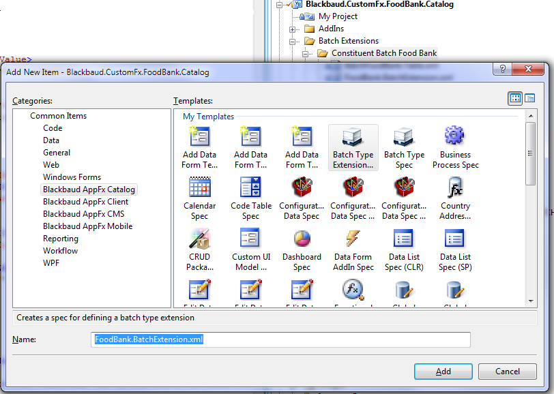Select the Batch Type Spec template
The image size is (554, 394).
(404, 148)
